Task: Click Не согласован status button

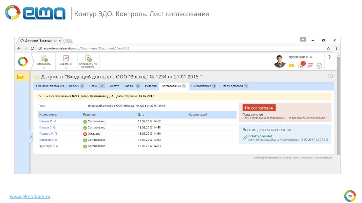Action: pyautogui.click(x=259, y=108)
